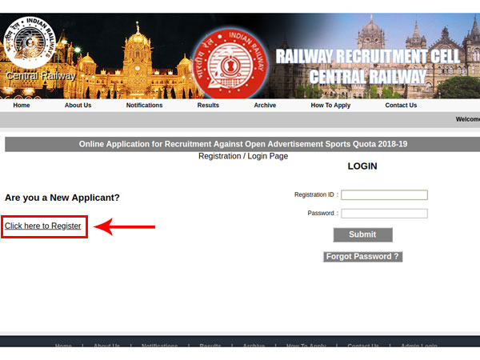The height and width of the screenshot is (360, 480).
Task: Click the Railway Recruitment Cell banner title
Action: [x=367, y=66]
